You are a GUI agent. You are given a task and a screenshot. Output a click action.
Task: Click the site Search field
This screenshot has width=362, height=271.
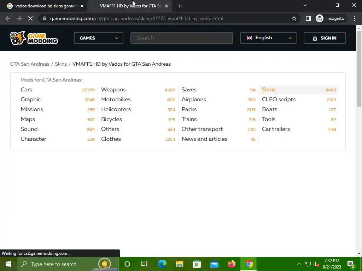click(x=182, y=38)
